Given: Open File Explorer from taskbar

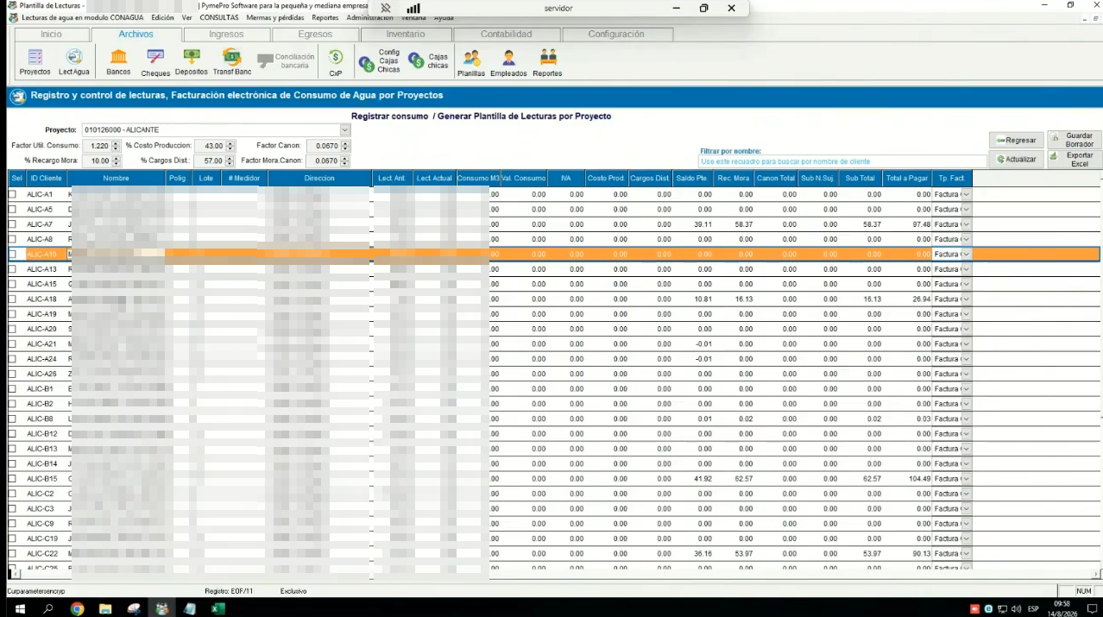Looking at the screenshot, I should point(105,608).
